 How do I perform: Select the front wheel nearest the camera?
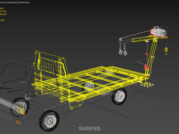click(49, 121)
